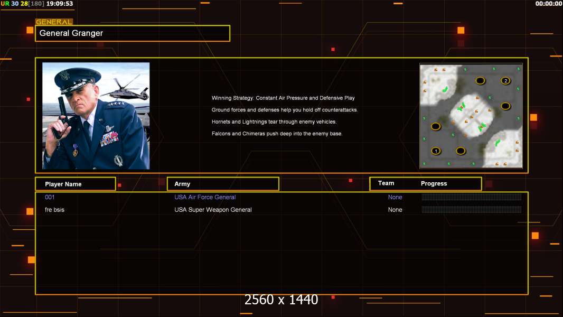The width and height of the screenshot is (563, 317).
Task: Select start position 1 on the minimap
Action: click(x=436, y=151)
